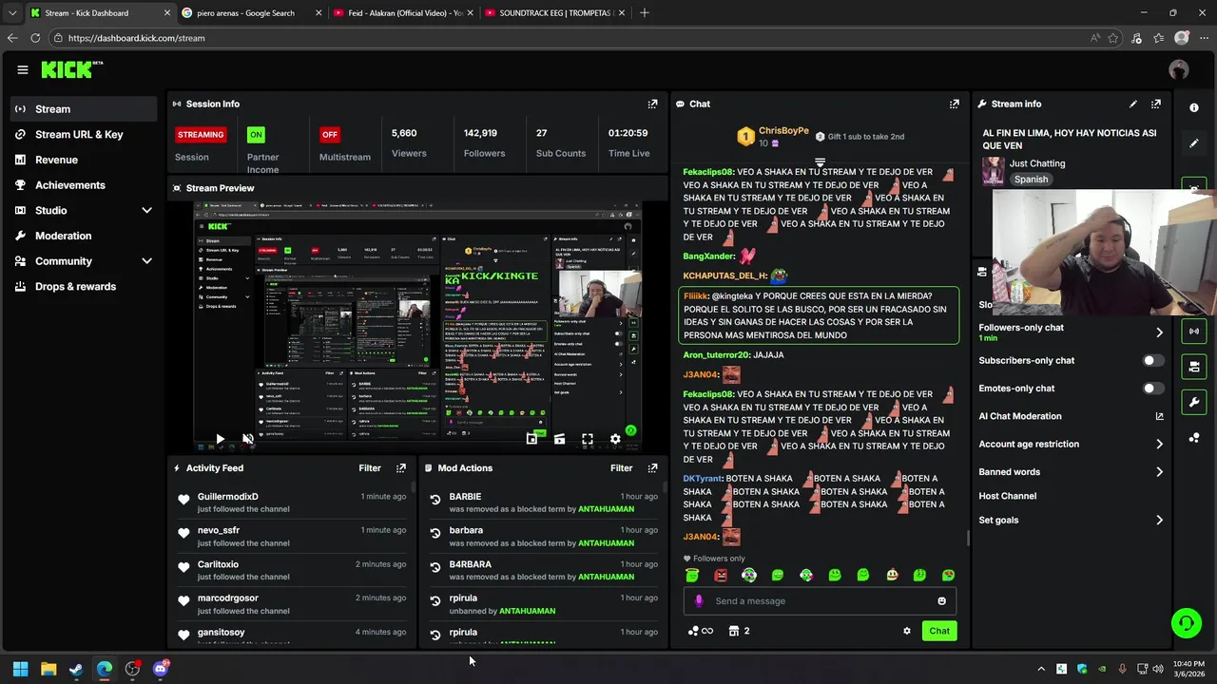This screenshot has height=684, width=1217.
Task: Open Followers-only chat settings chevron
Action: pyautogui.click(x=1159, y=332)
